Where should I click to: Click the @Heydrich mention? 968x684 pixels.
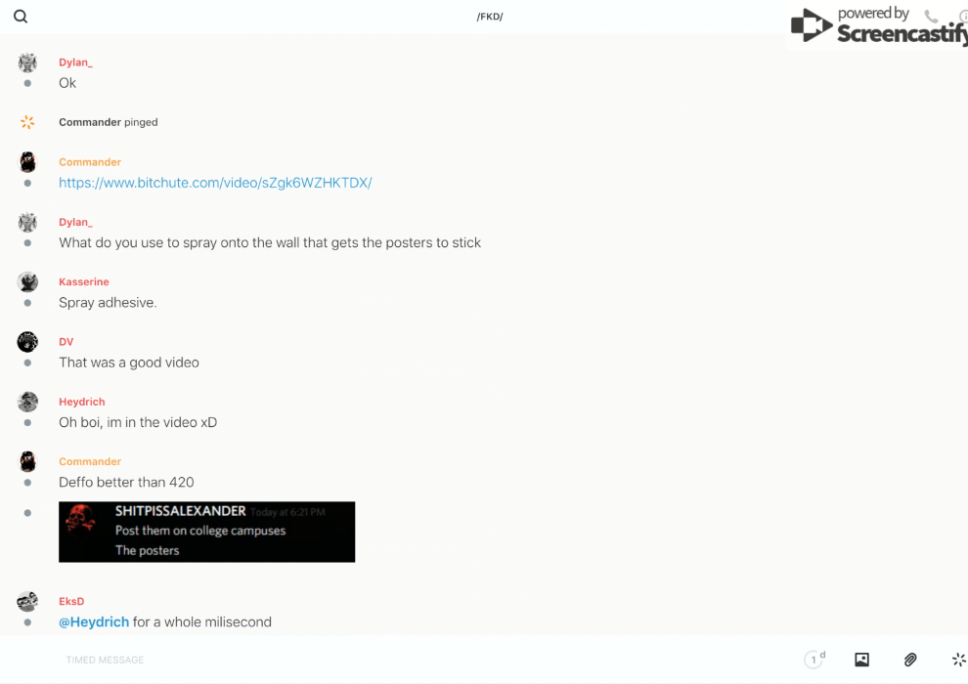click(94, 621)
